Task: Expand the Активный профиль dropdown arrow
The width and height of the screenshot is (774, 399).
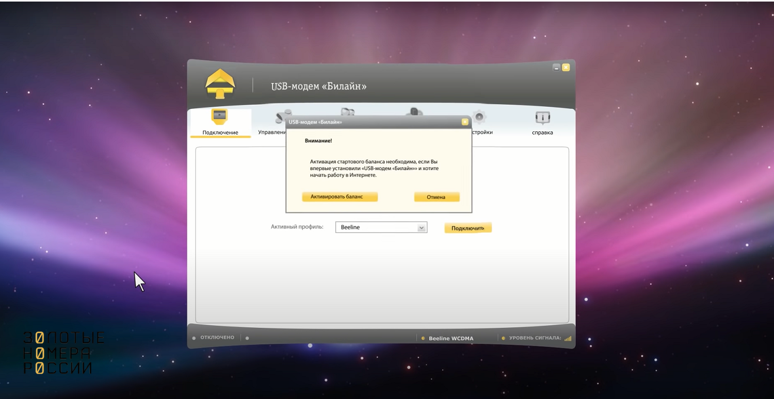Action: (x=422, y=227)
